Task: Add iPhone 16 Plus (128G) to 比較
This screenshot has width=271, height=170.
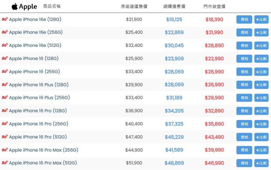Action: pyautogui.click(x=261, y=85)
